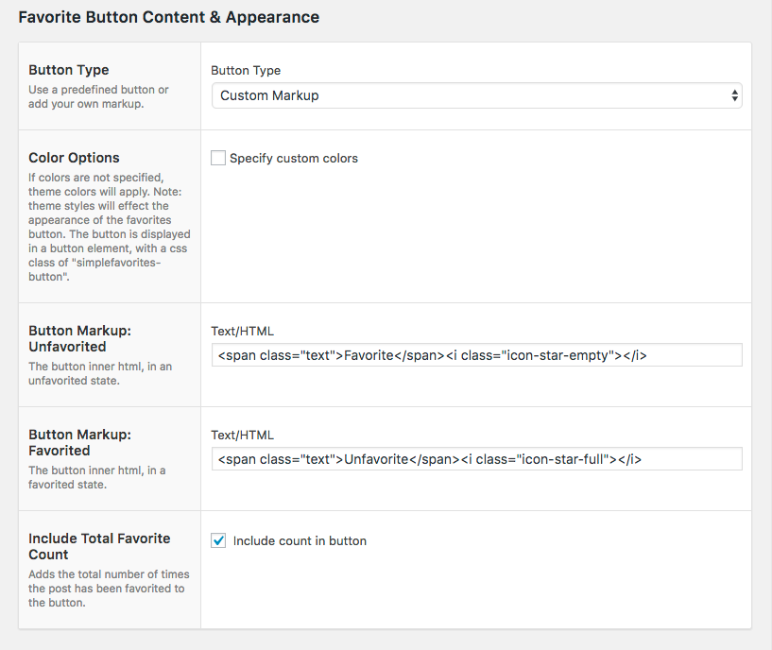Click the Text/HTML label above the icon-star-full field
Image resolution: width=772 pixels, height=650 pixels.
coord(242,436)
